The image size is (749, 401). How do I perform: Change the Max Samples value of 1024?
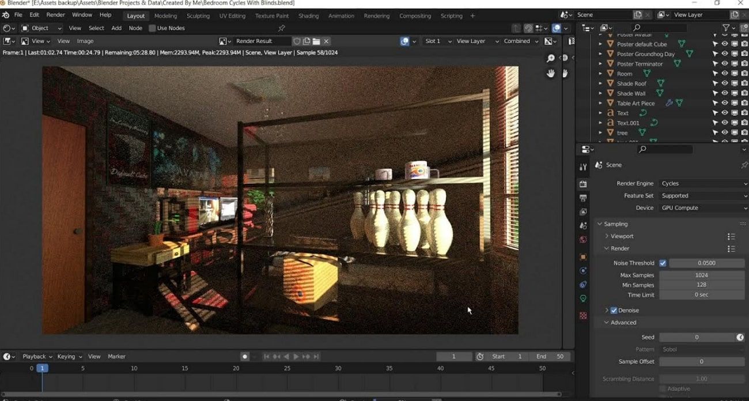click(702, 275)
